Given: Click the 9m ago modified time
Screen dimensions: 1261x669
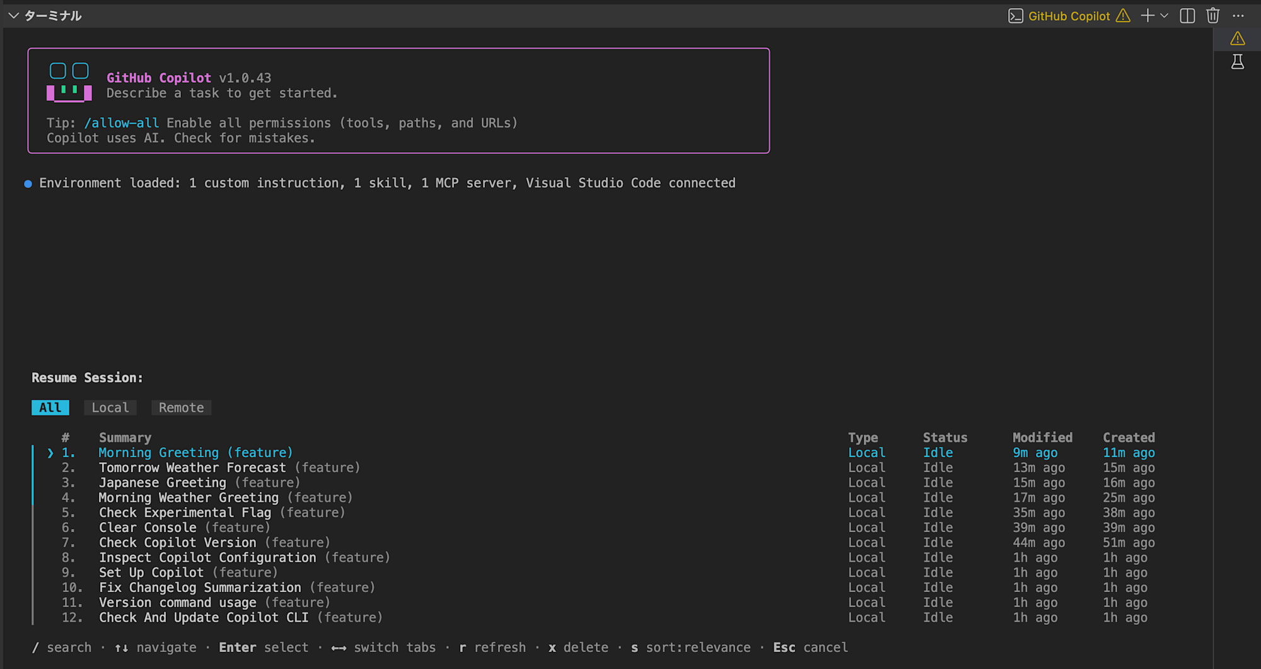Looking at the screenshot, I should pos(1035,453).
